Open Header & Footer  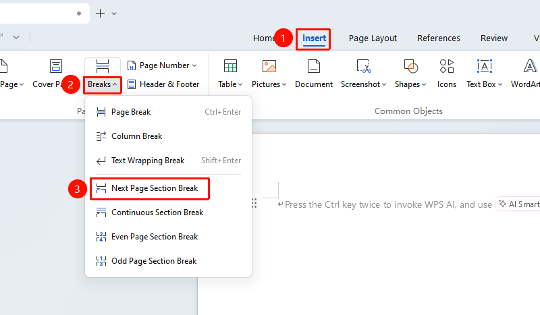163,84
